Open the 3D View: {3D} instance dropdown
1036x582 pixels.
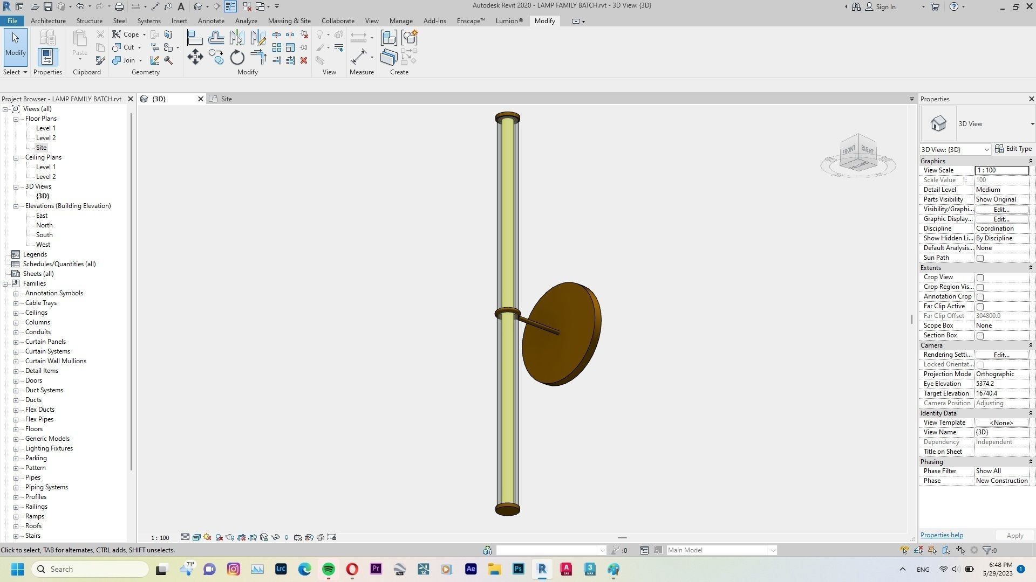[x=955, y=149]
